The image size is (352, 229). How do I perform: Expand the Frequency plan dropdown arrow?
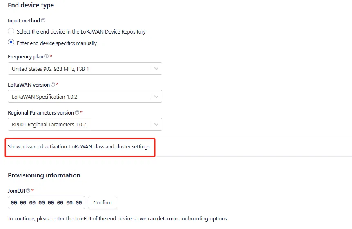pos(156,69)
